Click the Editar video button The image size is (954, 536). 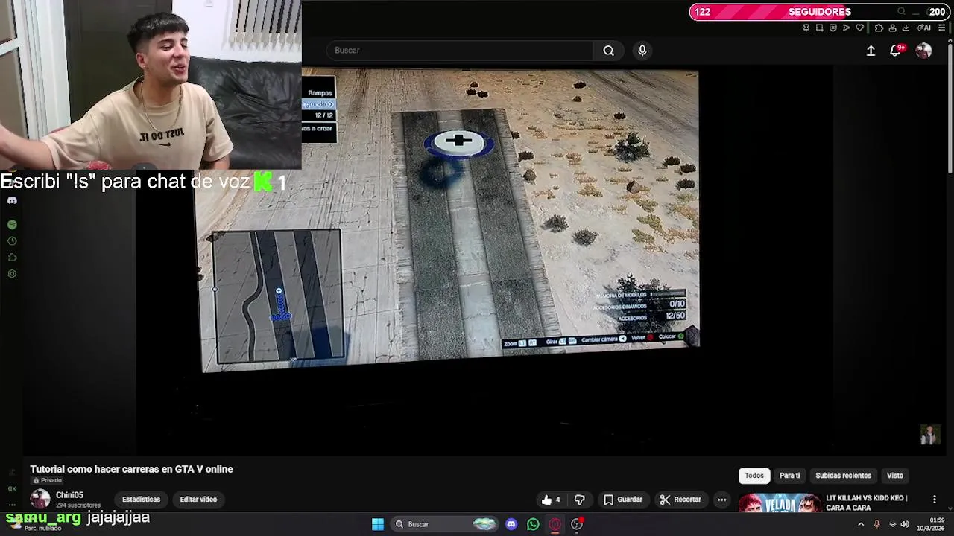pos(198,500)
